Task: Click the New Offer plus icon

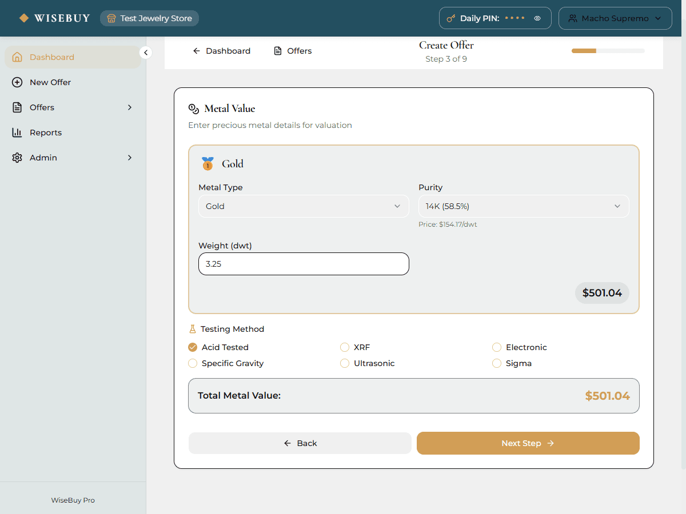Action: [x=17, y=82]
